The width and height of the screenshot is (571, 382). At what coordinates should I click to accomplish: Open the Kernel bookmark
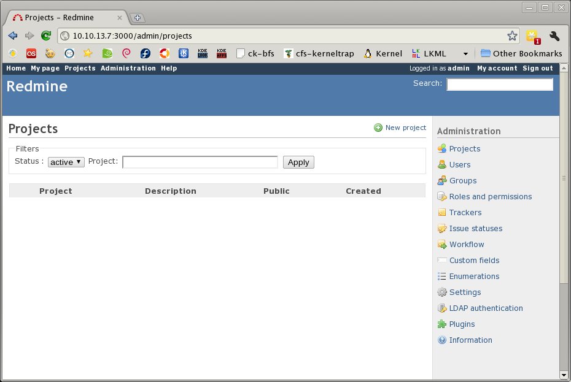[383, 53]
